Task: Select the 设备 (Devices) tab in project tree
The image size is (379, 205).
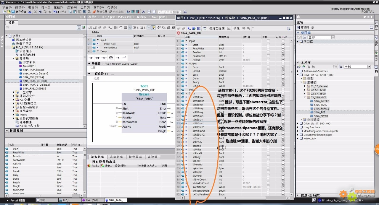Action: pos(12,22)
